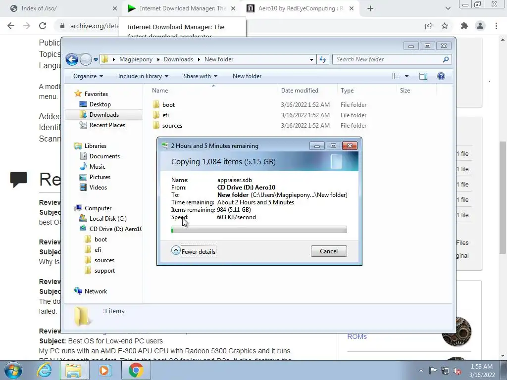This screenshot has width=507, height=380.
Task: Select the sources folder under CD Drive
Action: pos(104,260)
